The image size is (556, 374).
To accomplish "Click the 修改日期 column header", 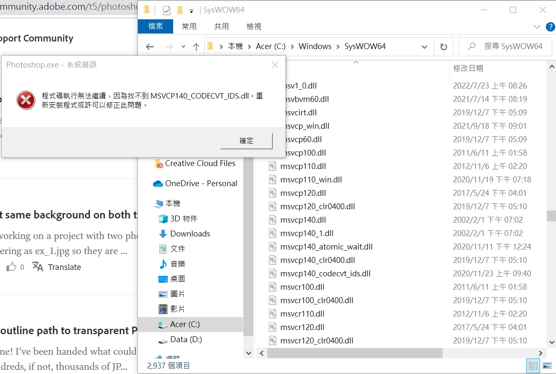I will (x=468, y=68).
